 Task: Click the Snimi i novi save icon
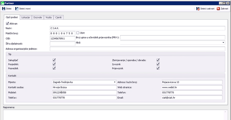pyautogui.click(x=17, y=9)
